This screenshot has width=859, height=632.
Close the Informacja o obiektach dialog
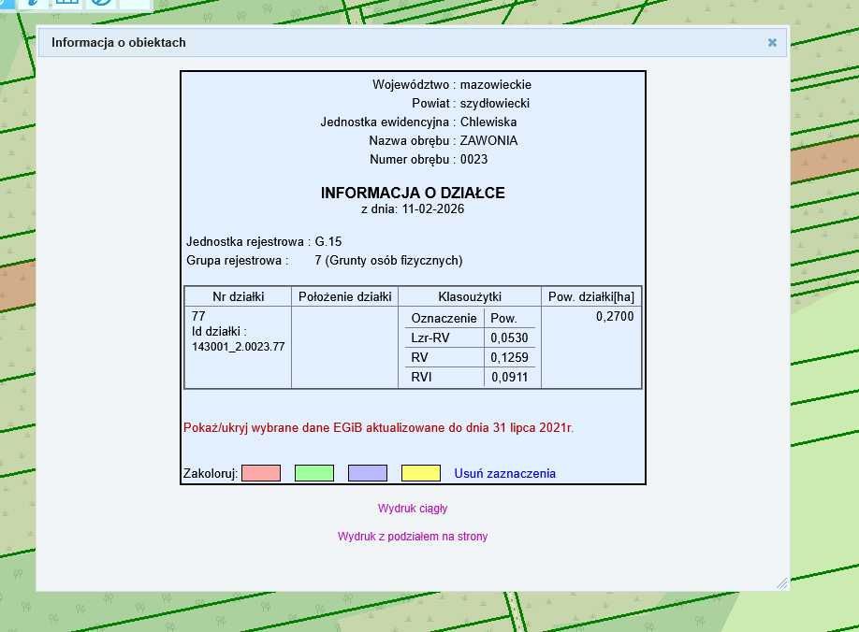coord(772,43)
